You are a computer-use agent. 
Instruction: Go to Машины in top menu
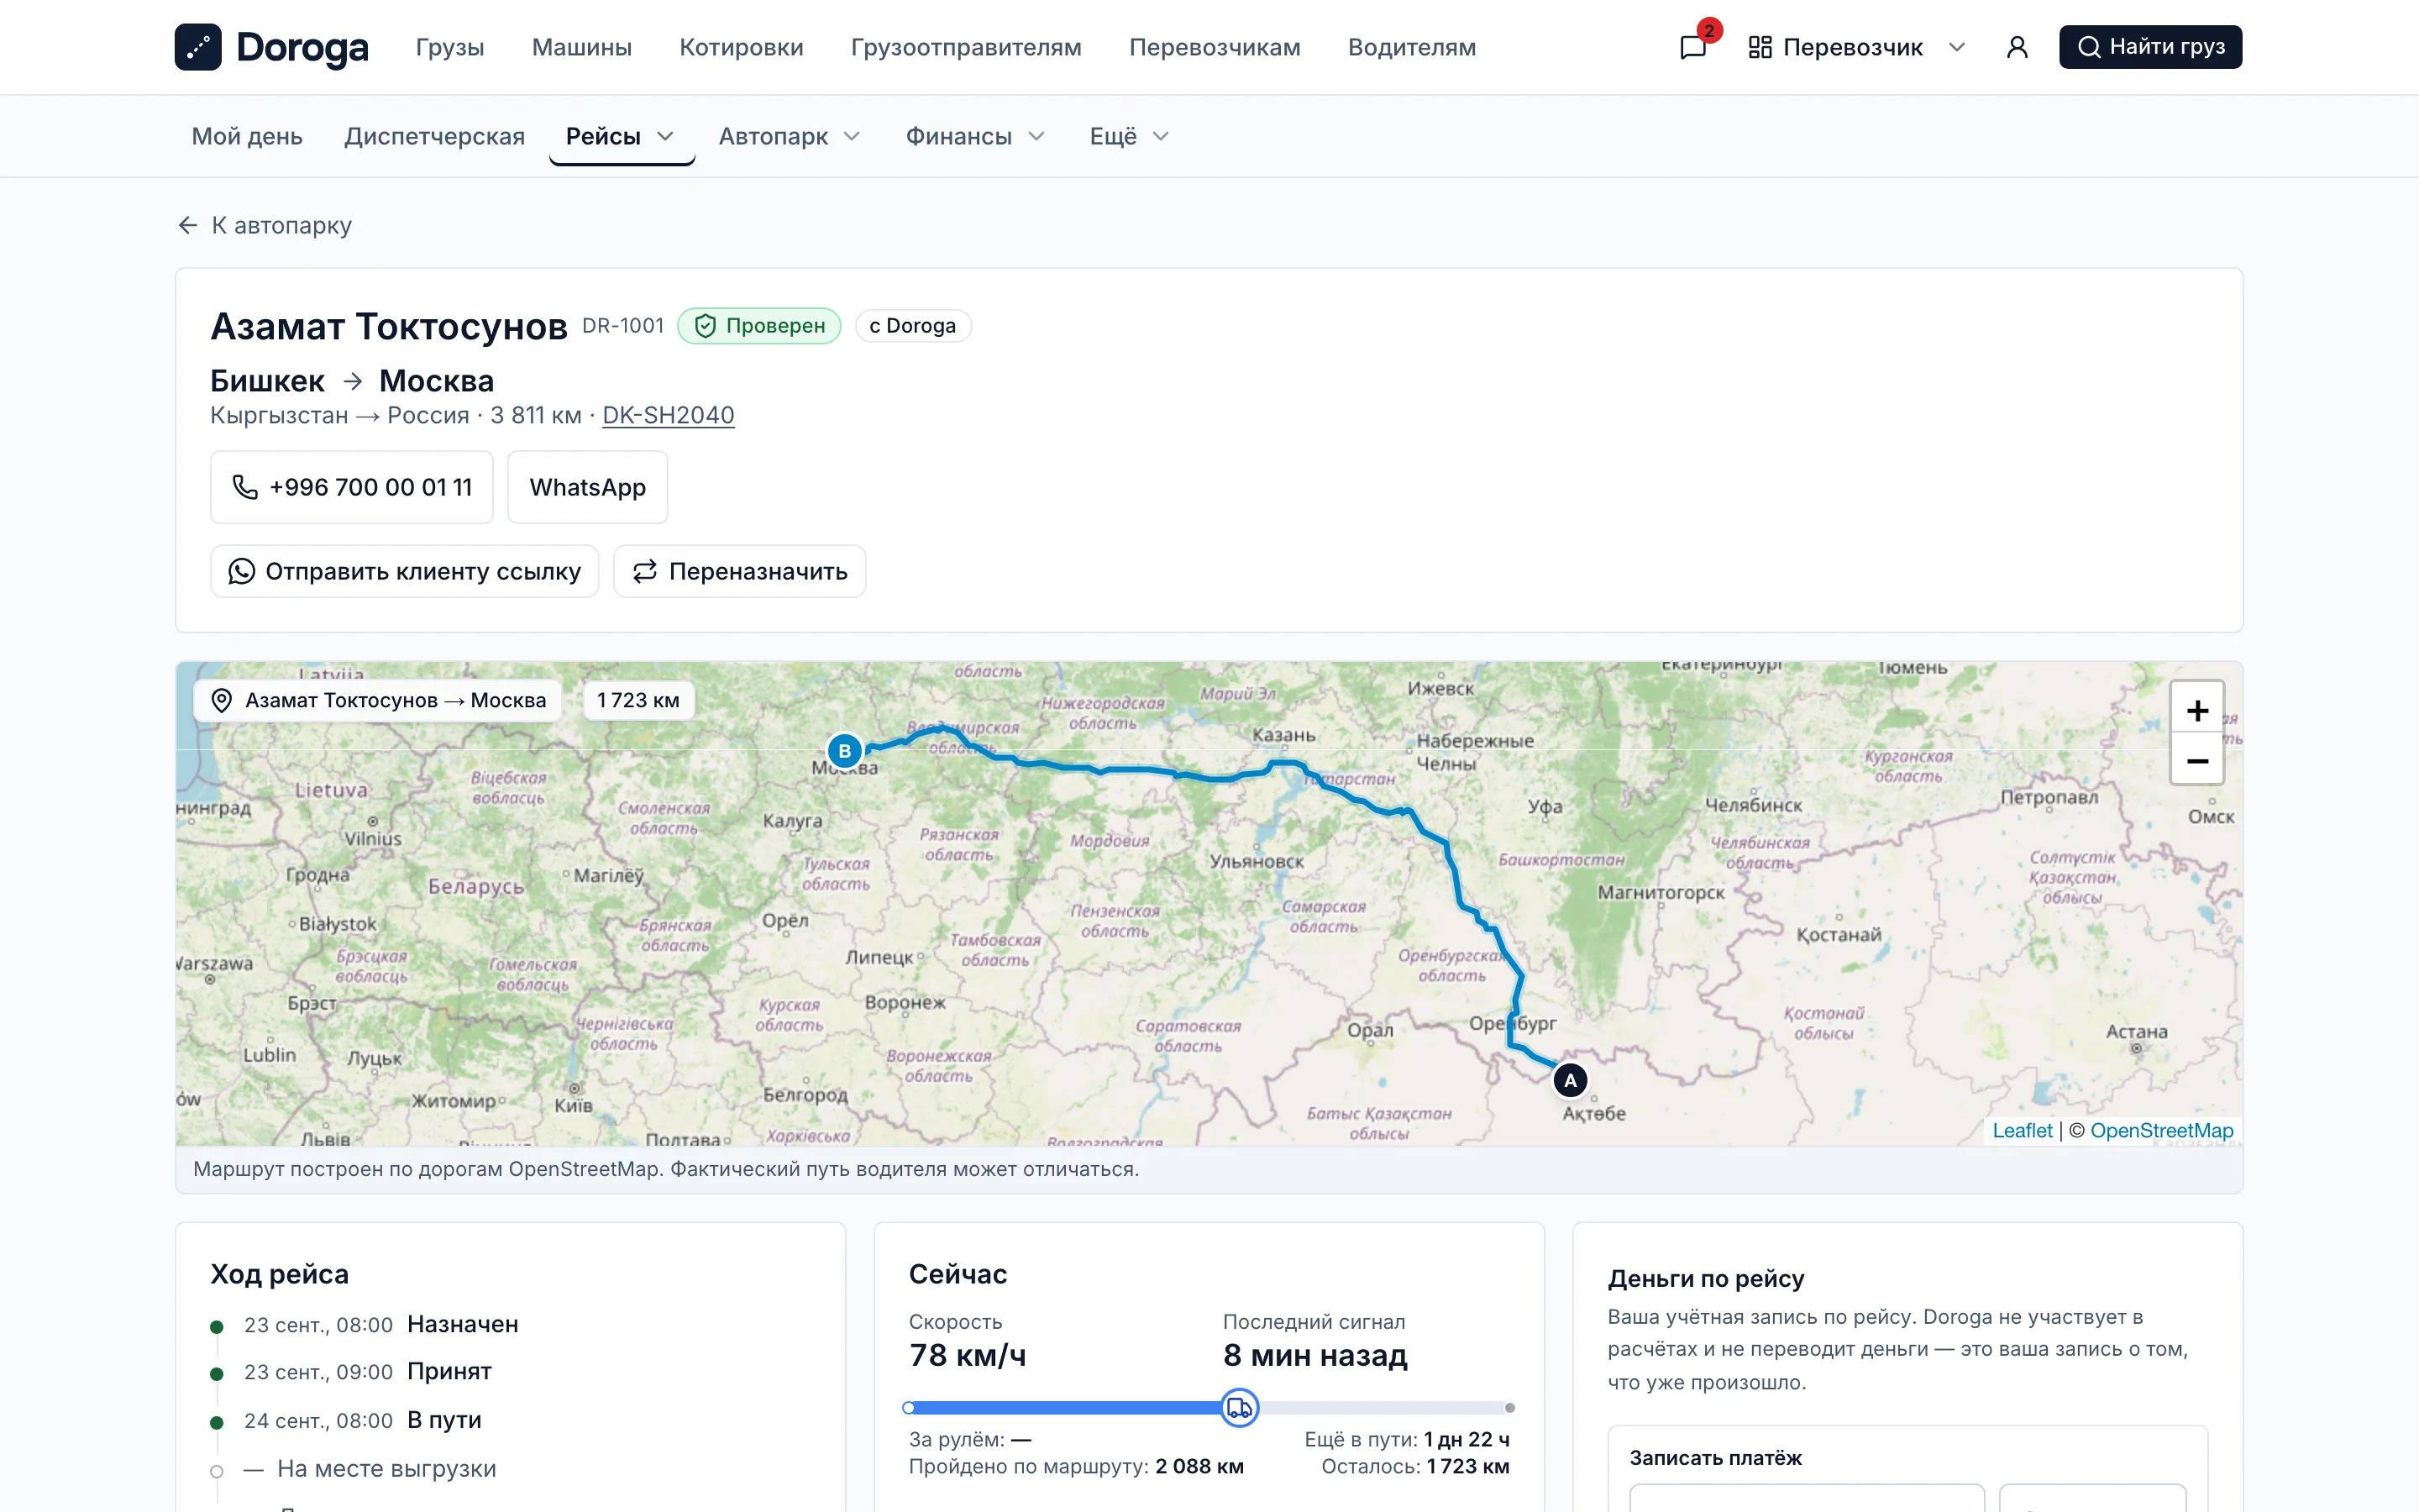click(582, 47)
